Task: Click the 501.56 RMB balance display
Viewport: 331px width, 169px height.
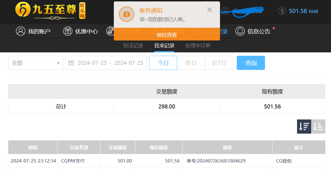Action: click(x=303, y=11)
